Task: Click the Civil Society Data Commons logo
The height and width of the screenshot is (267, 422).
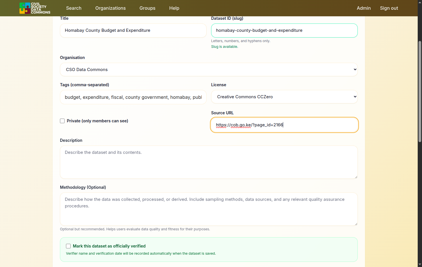Action: pos(35,8)
